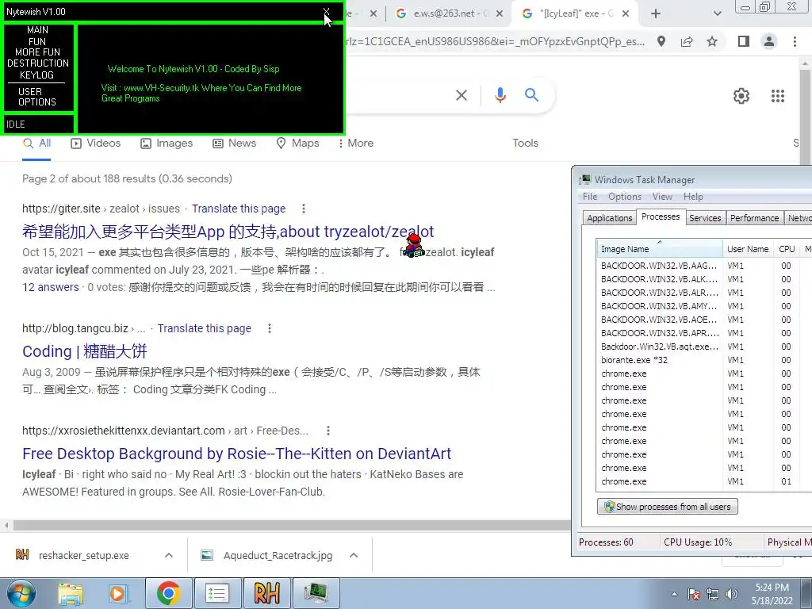Open Google search Tools

point(525,143)
